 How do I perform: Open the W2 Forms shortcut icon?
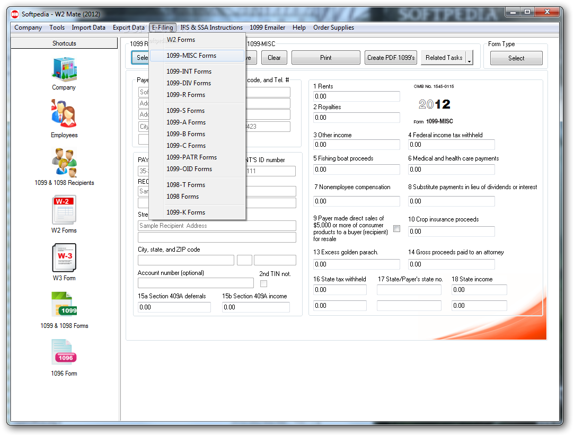(x=64, y=210)
